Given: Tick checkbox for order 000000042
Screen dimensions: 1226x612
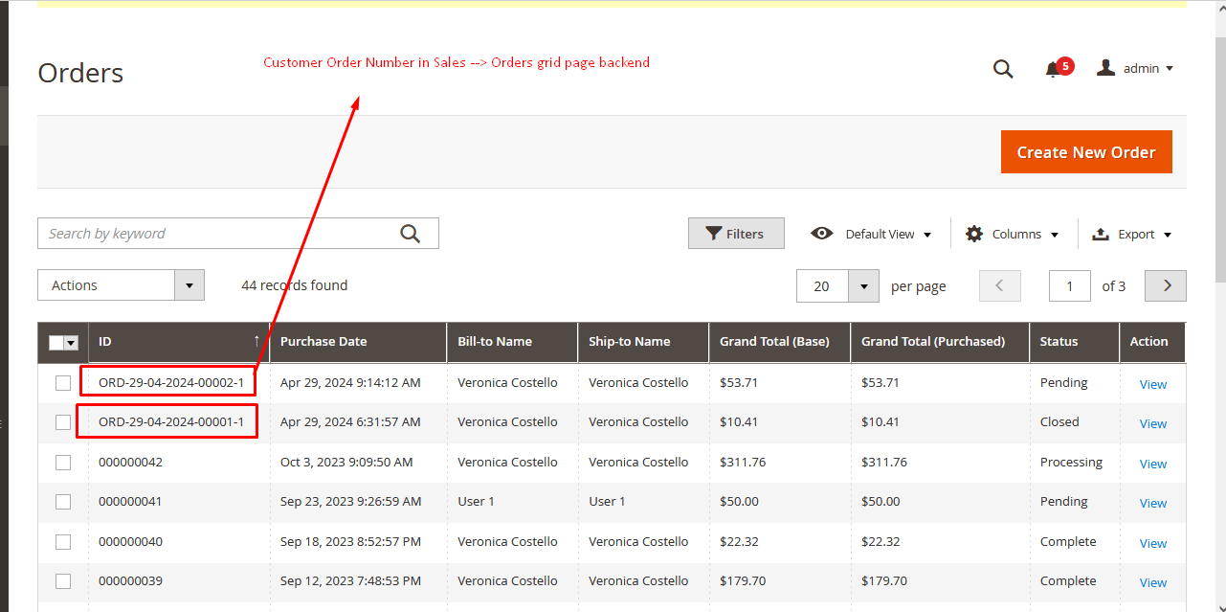Looking at the screenshot, I should point(63,463).
